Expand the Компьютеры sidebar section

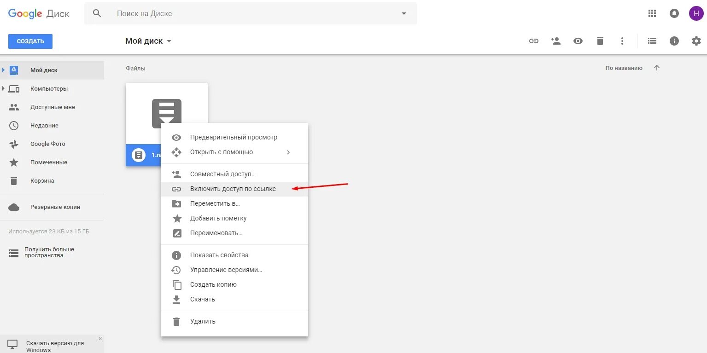pyautogui.click(x=5, y=88)
